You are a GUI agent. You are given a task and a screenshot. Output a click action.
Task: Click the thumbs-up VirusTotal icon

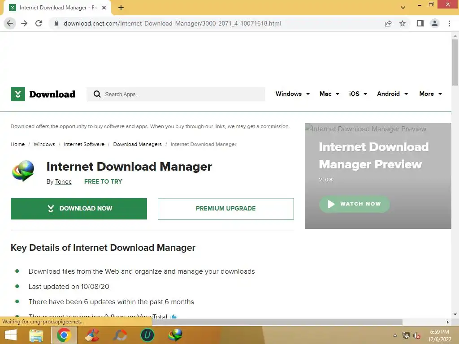click(173, 316)
